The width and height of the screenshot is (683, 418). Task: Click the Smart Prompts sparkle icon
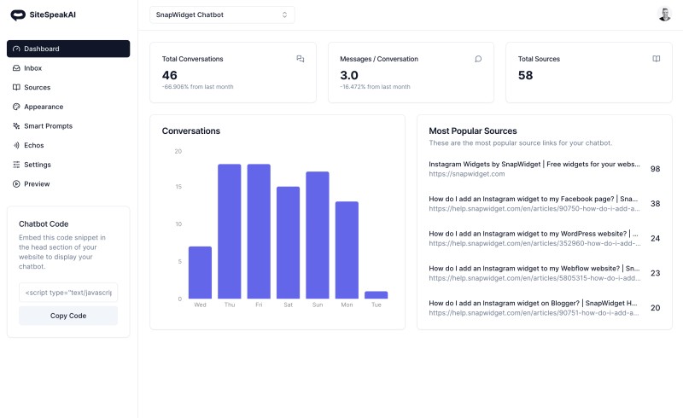click(x=16, y=126)
